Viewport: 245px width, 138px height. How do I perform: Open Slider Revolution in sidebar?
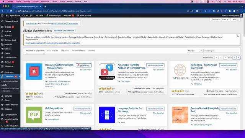[x=11, y=126]
